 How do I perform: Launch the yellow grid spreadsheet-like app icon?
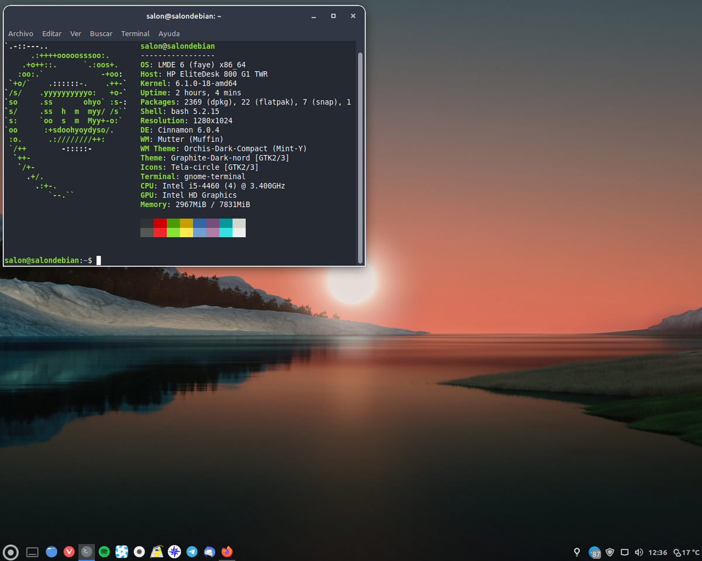click(157, 551)
